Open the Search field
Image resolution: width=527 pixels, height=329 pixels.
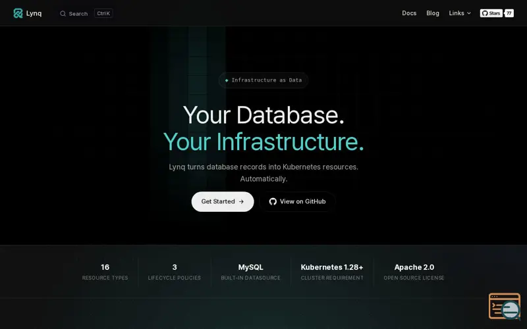click(86, 13)
